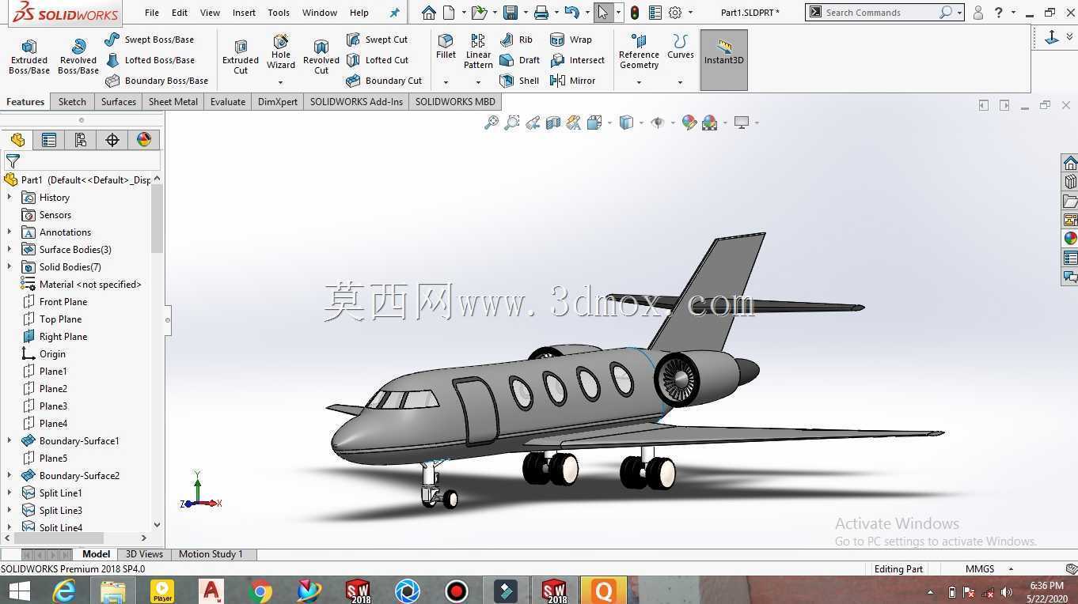Open DisplayManager tab icon
Viewport: 1078px width, 604px height.
tap(144, 140)
